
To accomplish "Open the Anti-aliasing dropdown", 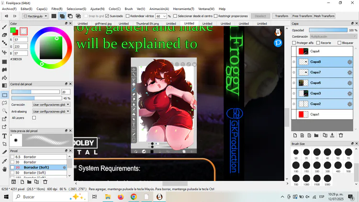I will click(51, 112).
